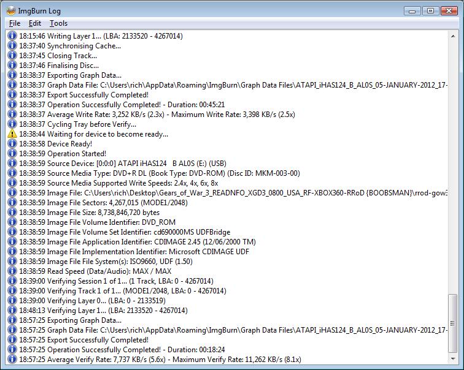Open the File menu
This screenshot has width=464, height=370.
pyautogui.click(x=15, y=23)
